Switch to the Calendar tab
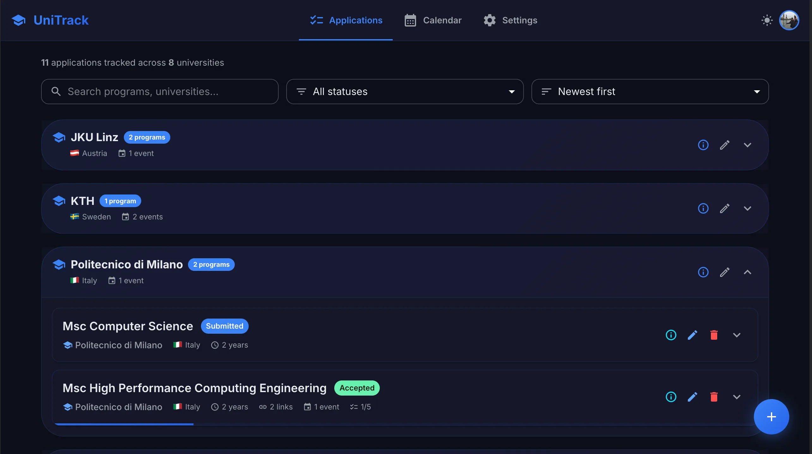 tap(433, 20)
